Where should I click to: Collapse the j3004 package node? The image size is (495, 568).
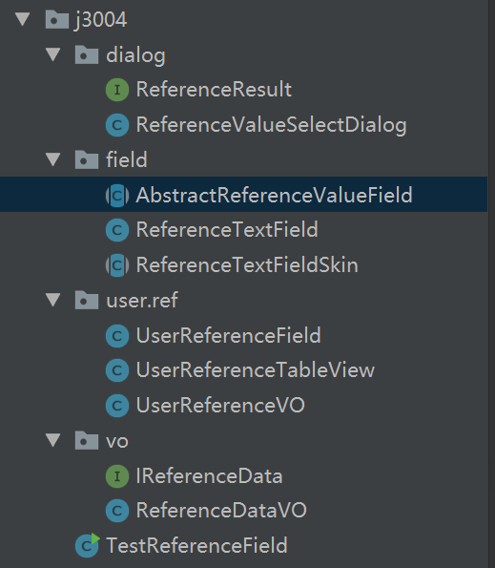pos(23,19)
